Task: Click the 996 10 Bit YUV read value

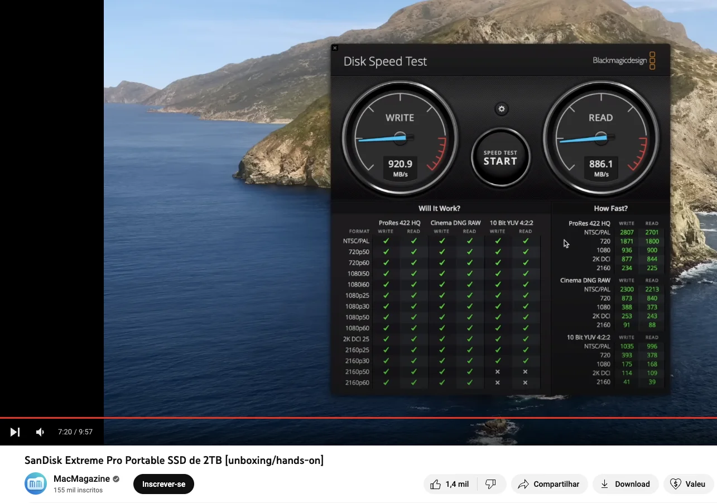Action: [x=652, y=346]
